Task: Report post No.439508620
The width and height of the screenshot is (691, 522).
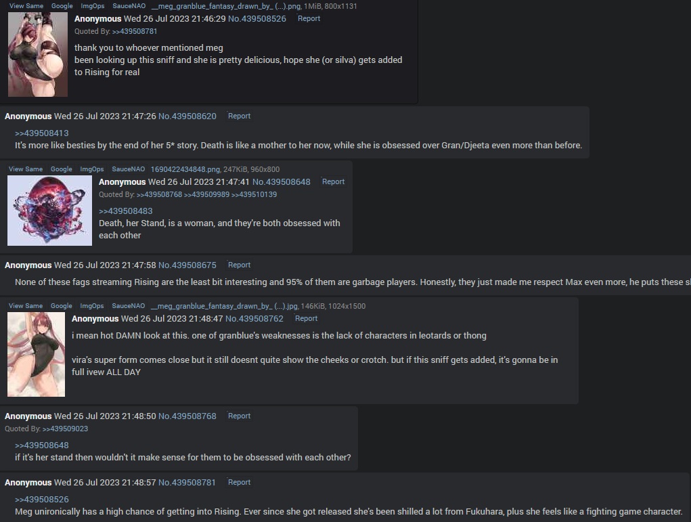Action: coord(239,116)
